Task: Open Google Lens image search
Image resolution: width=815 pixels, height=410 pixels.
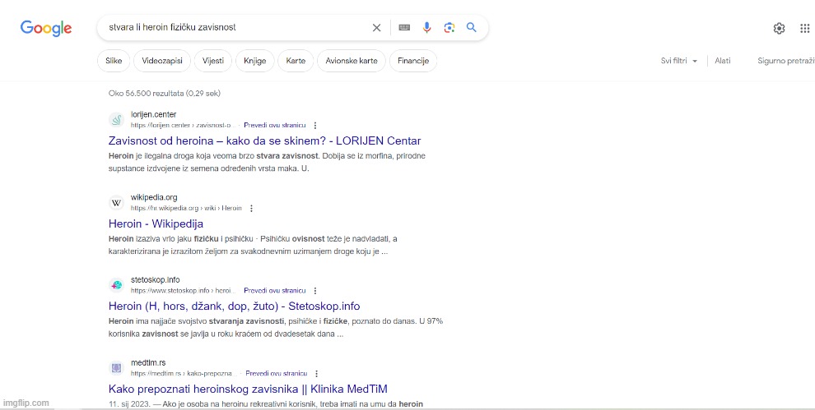Action: [449, 27]
